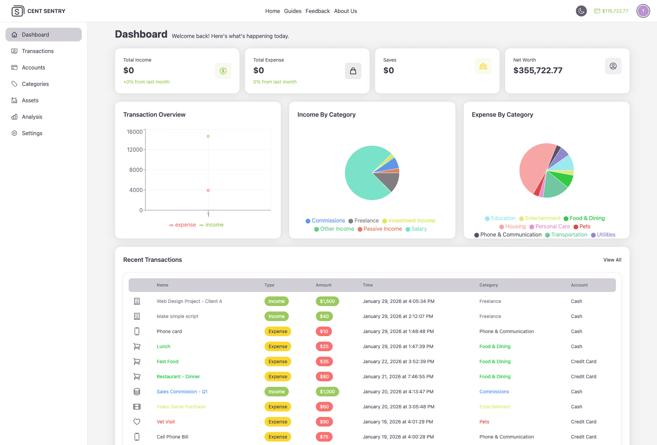Toggle the expense series in chart legend
This screenshot has width=657, height=445.
click(182, 225)
